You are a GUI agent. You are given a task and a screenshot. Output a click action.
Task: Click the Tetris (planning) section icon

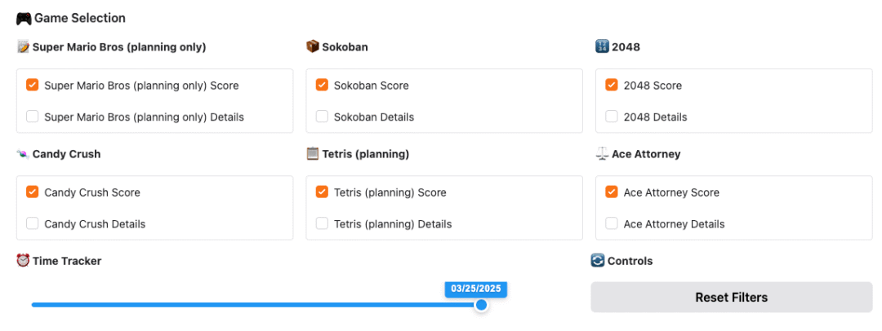point(313,154)
